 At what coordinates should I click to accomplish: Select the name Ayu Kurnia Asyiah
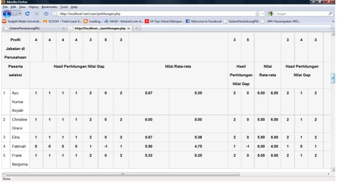(x=18, y=102)
